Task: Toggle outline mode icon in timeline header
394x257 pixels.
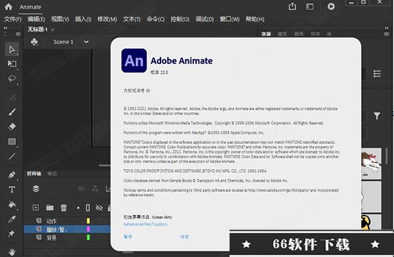Action: (87, 208)
